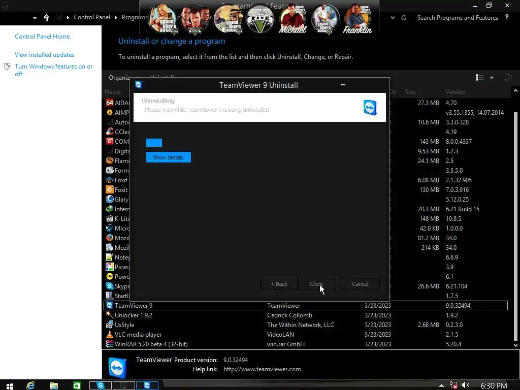Click Cancel in the TeamViewer uninstall dialog

(361, 284)
